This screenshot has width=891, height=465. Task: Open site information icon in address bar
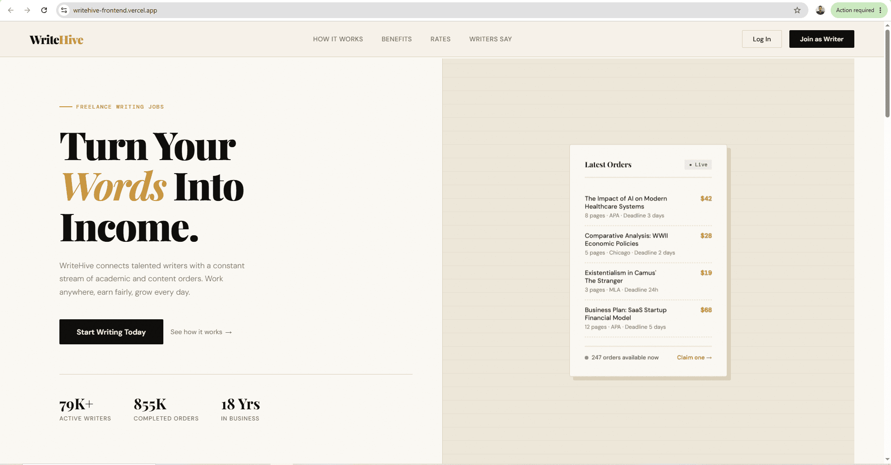click(64, 10)
